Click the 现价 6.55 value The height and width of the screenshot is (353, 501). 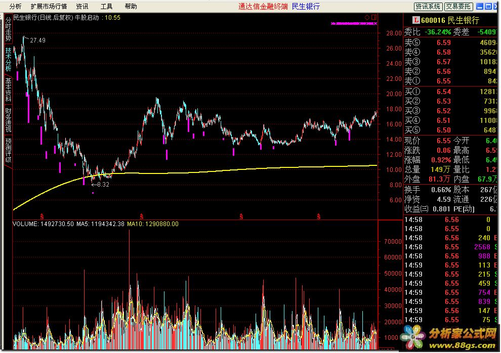443,141
